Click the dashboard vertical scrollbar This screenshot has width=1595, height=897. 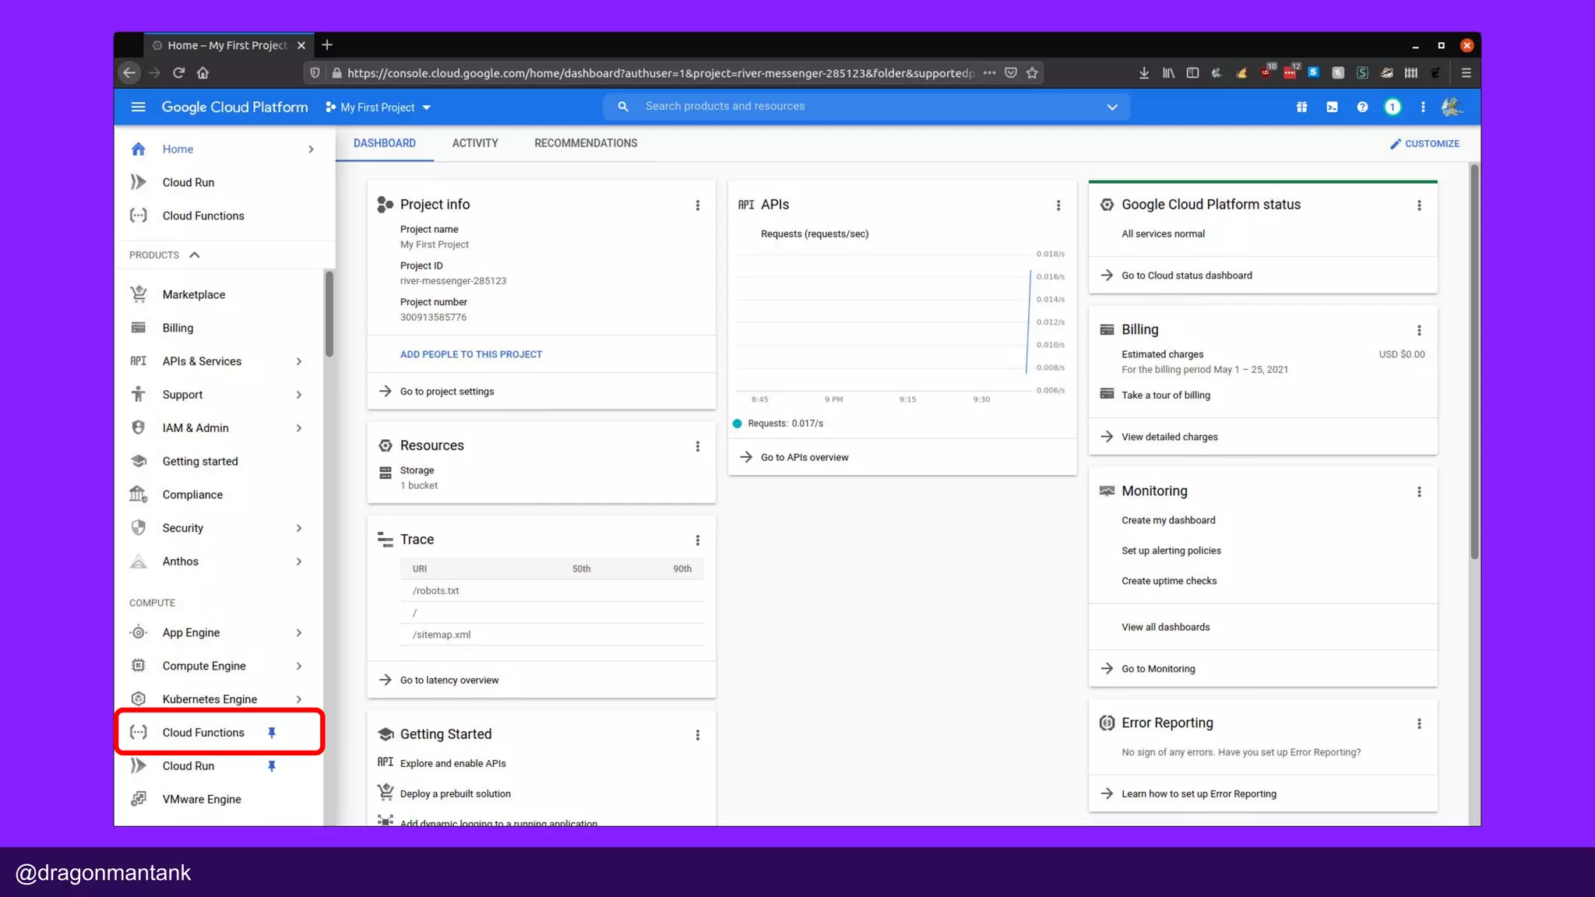[1474, 361]
